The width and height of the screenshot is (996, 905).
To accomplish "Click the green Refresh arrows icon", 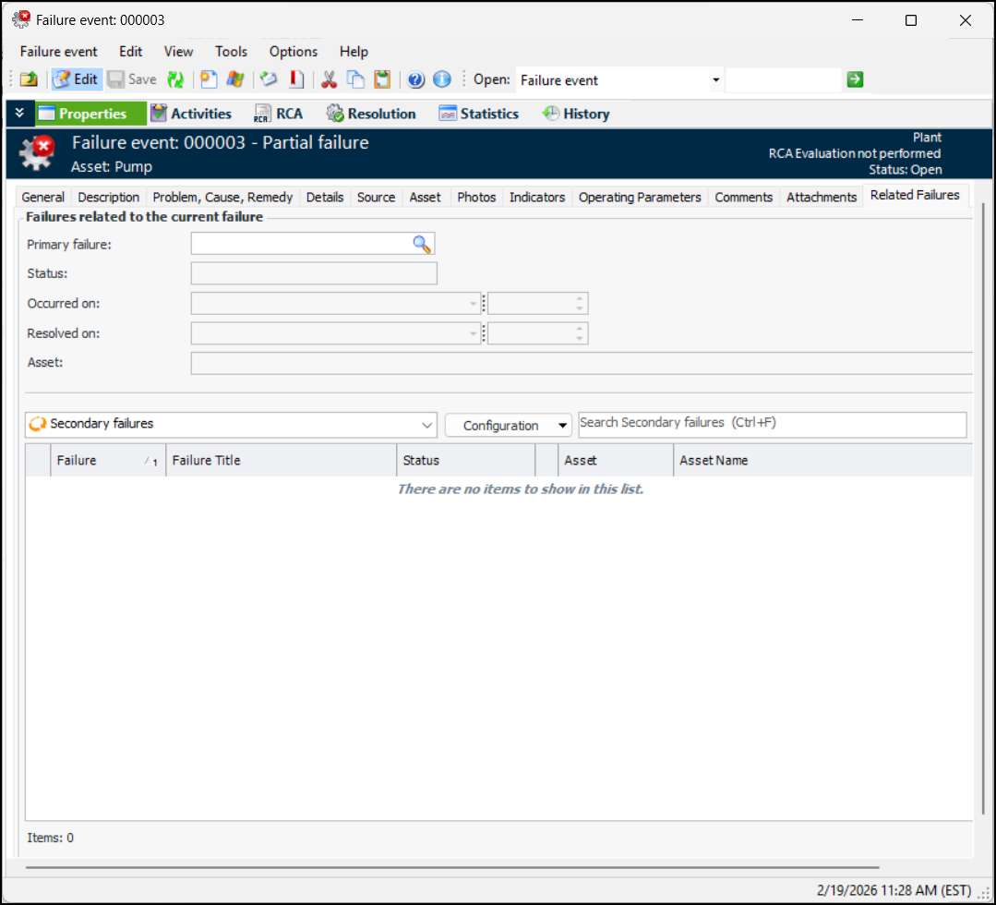I will (x=175, y=79).
